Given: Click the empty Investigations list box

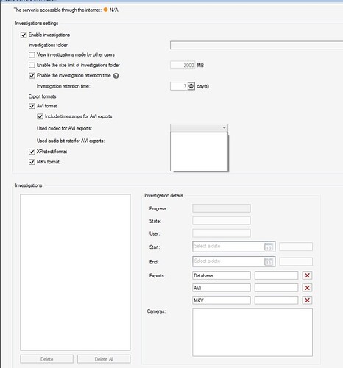Looking at the screenshot, I should [x=75, y=272].
